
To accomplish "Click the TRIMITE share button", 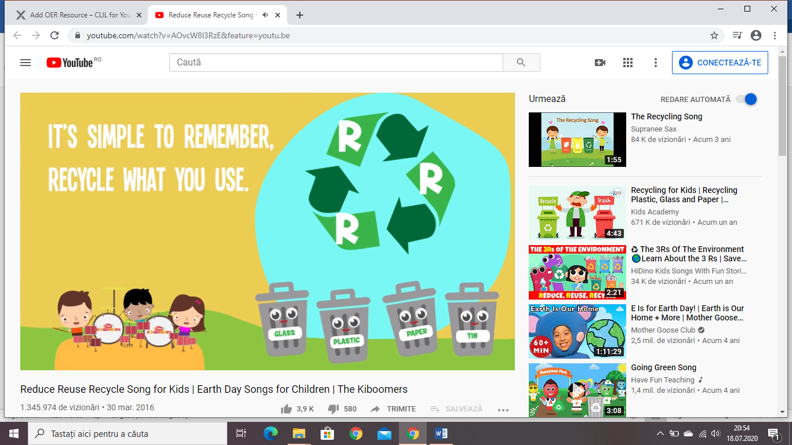I will click(393, 409).
